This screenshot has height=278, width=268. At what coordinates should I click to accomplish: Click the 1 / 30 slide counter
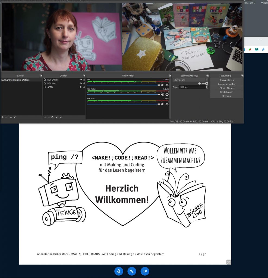(x=203, y=254)
